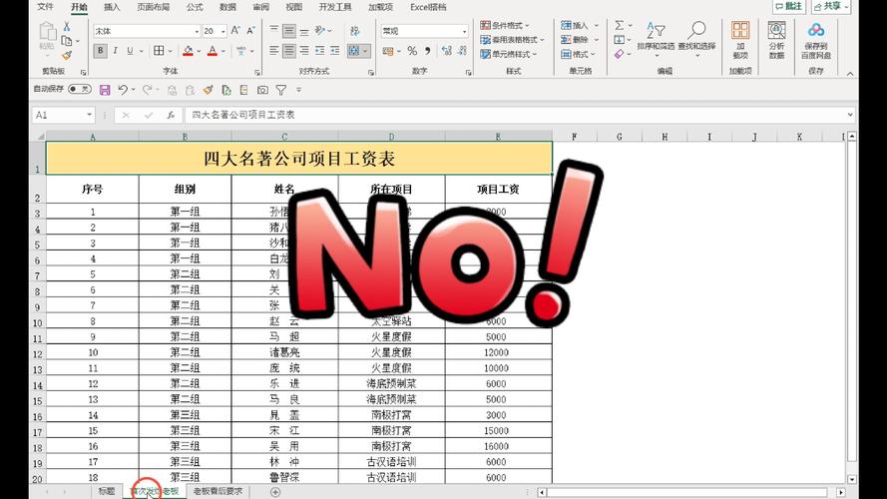
Task: Toggle the AutoSave (自动保存) switch
Action: pyautogui.click(x=79, y=89)
